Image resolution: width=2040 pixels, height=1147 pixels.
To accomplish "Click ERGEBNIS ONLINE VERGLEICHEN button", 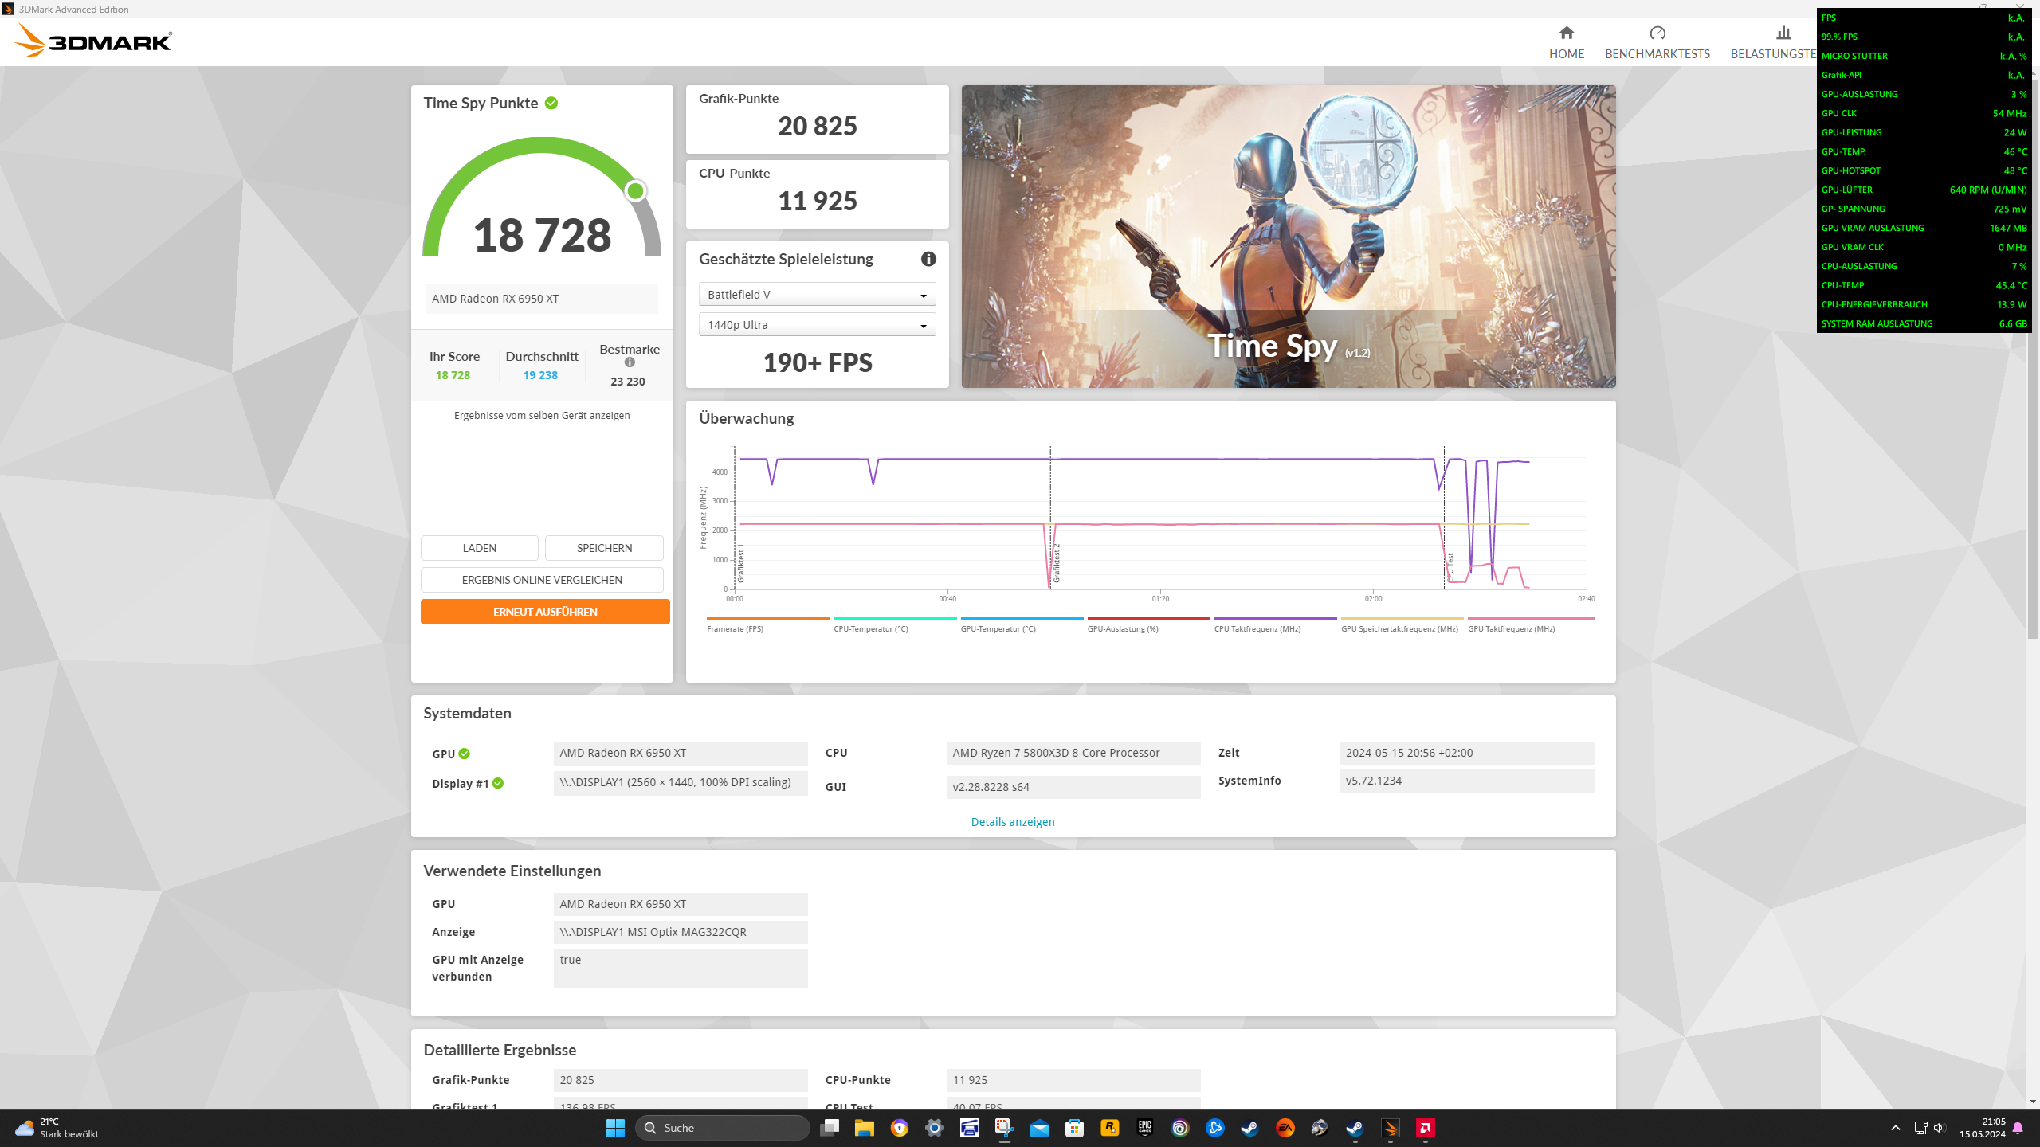I will point(542,580).
